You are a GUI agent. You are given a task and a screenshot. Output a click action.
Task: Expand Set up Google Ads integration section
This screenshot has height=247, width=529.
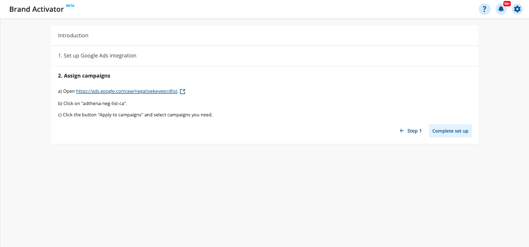264,55
